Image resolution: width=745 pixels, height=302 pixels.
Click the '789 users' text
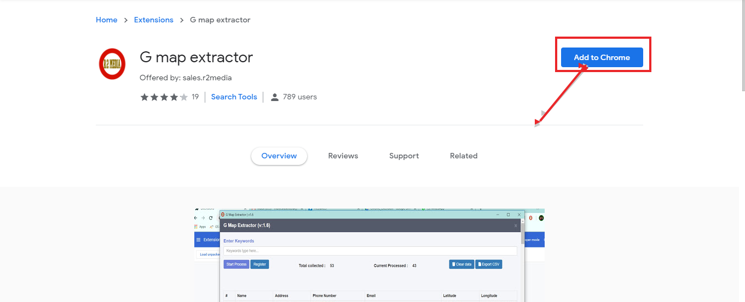coord(300,97)
